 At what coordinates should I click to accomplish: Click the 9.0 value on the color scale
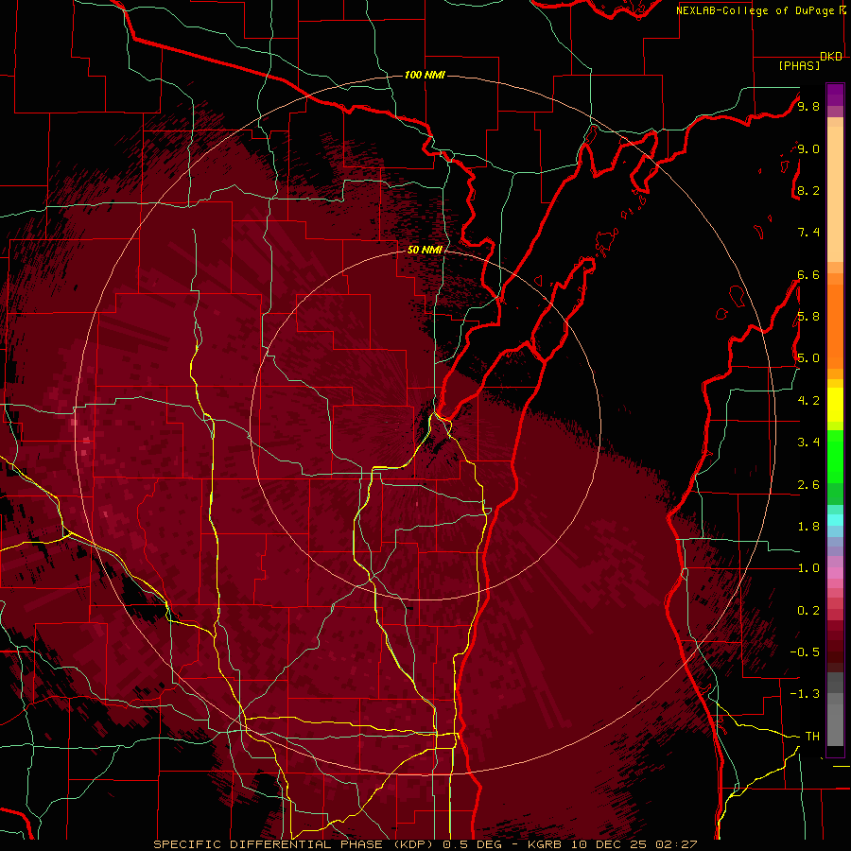(x=808, y=148)
